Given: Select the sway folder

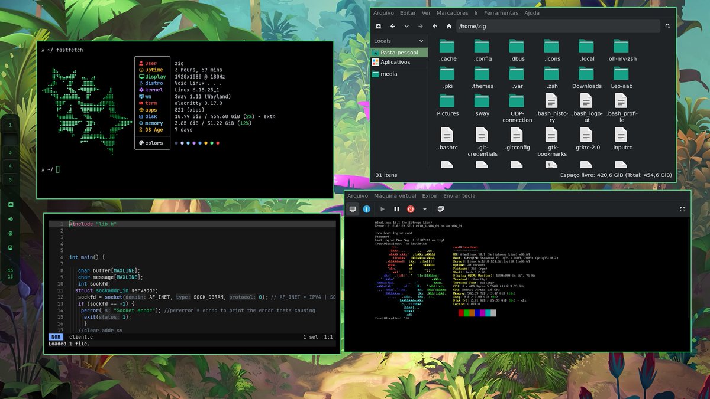Looking at the screenshot, I should (482, 105).
